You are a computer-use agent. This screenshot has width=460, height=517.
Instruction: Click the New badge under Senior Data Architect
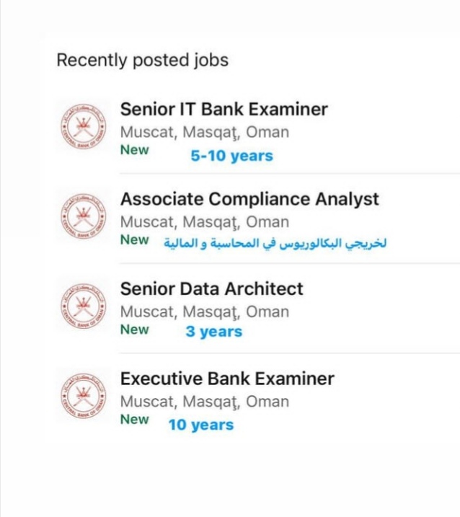coord(135,330)
